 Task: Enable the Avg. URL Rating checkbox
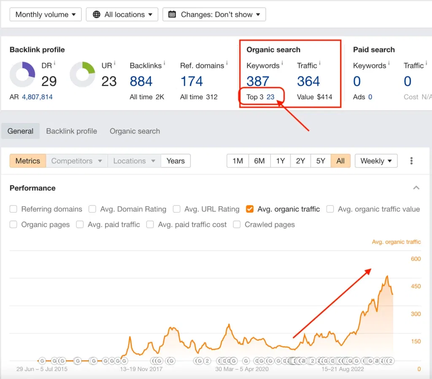click(177, 209)
